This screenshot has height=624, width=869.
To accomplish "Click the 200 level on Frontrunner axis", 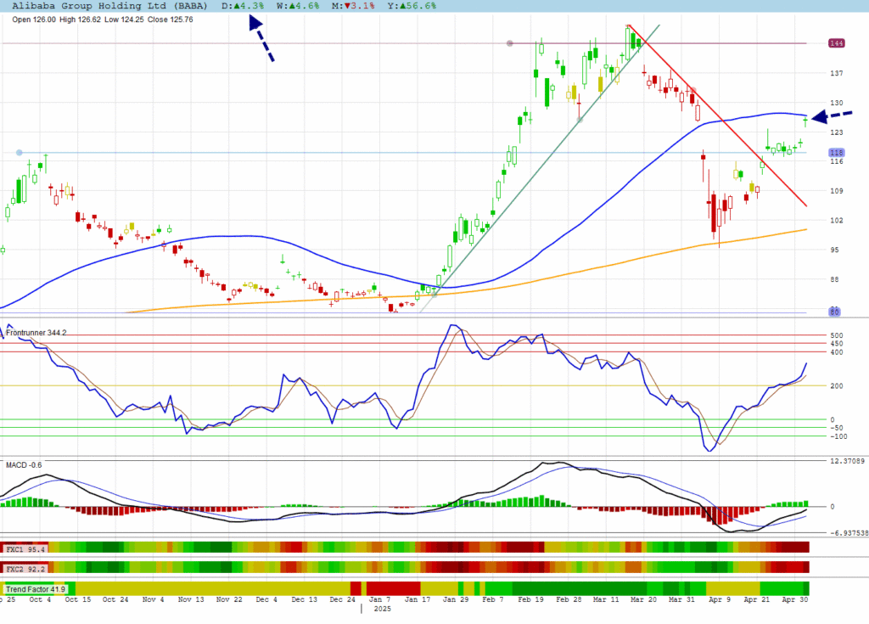I will pos(836,386).
